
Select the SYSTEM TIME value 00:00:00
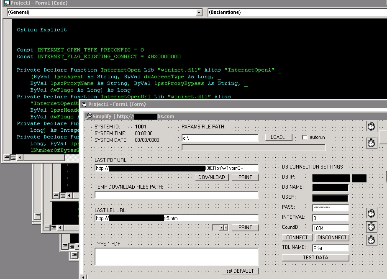pos(144,133)
